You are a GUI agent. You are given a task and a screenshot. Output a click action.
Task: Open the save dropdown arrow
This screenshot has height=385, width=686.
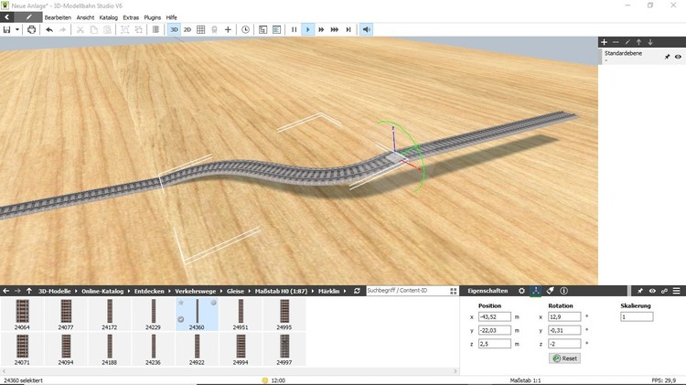pos(17,29)
